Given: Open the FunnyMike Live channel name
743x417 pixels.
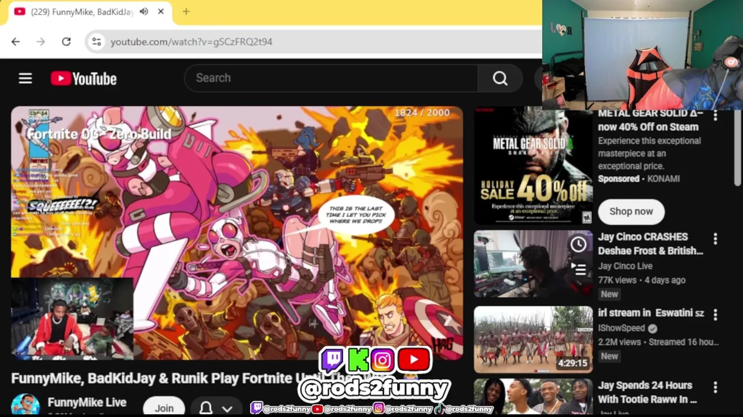Looking at the screenshot, I should tap(87, 402).
